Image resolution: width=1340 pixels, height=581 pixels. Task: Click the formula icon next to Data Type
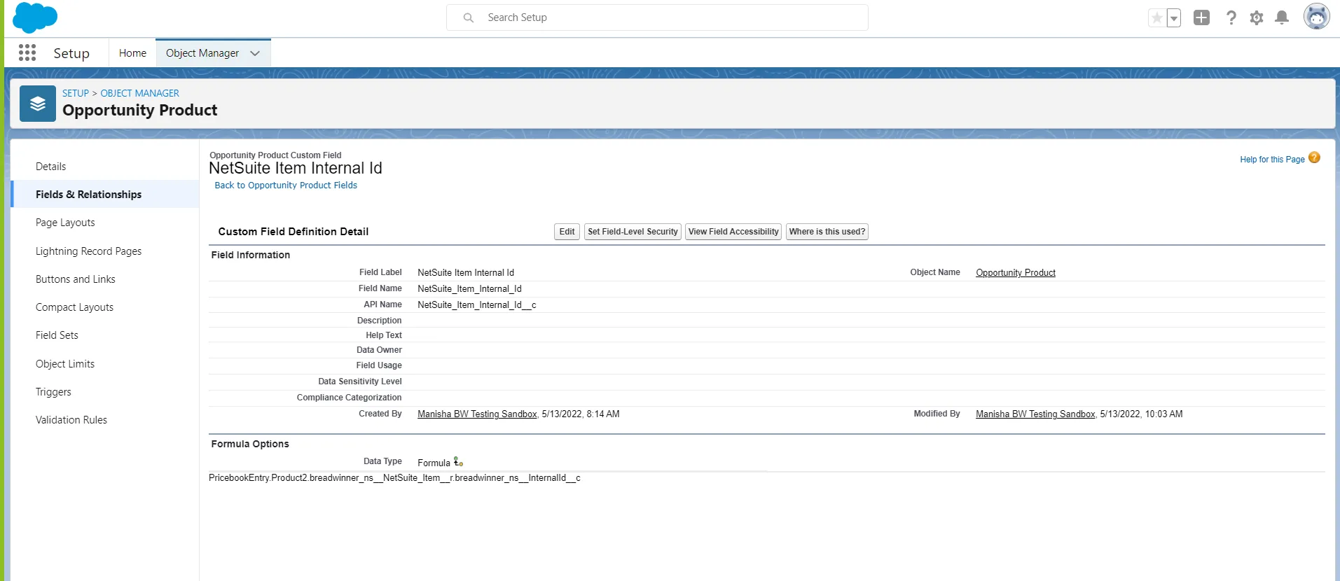tap(458, 462)
